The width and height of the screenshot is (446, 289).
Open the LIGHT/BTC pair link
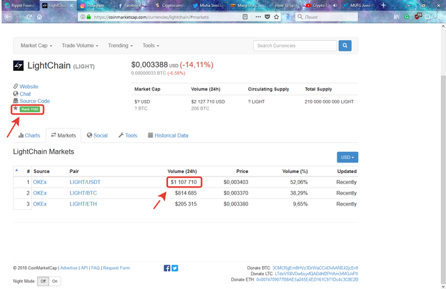[83, 193]
